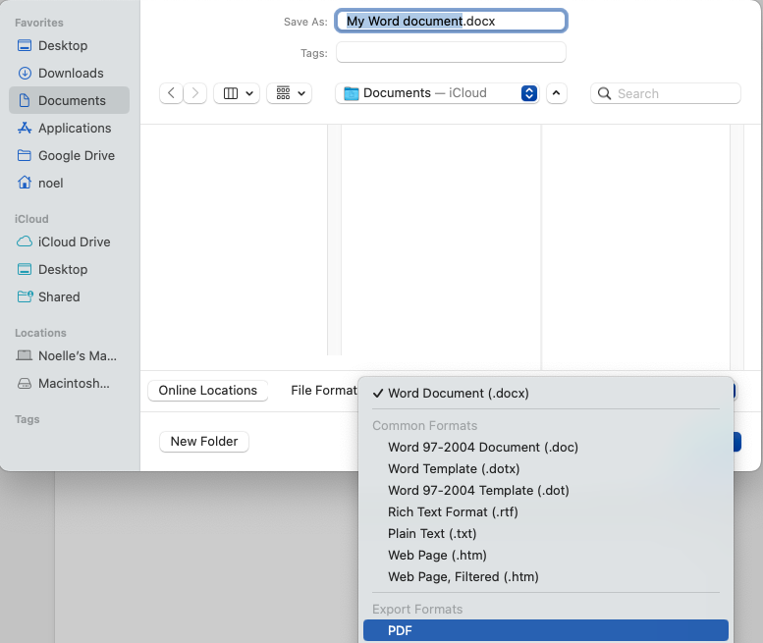
Task: Click the Downloads arrow icon
Action: pyautogui.click(x=25, y=73)
